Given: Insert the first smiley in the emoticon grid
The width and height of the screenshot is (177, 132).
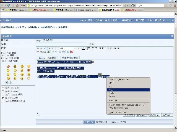Looking at the screenshot, I should [8, 66].
